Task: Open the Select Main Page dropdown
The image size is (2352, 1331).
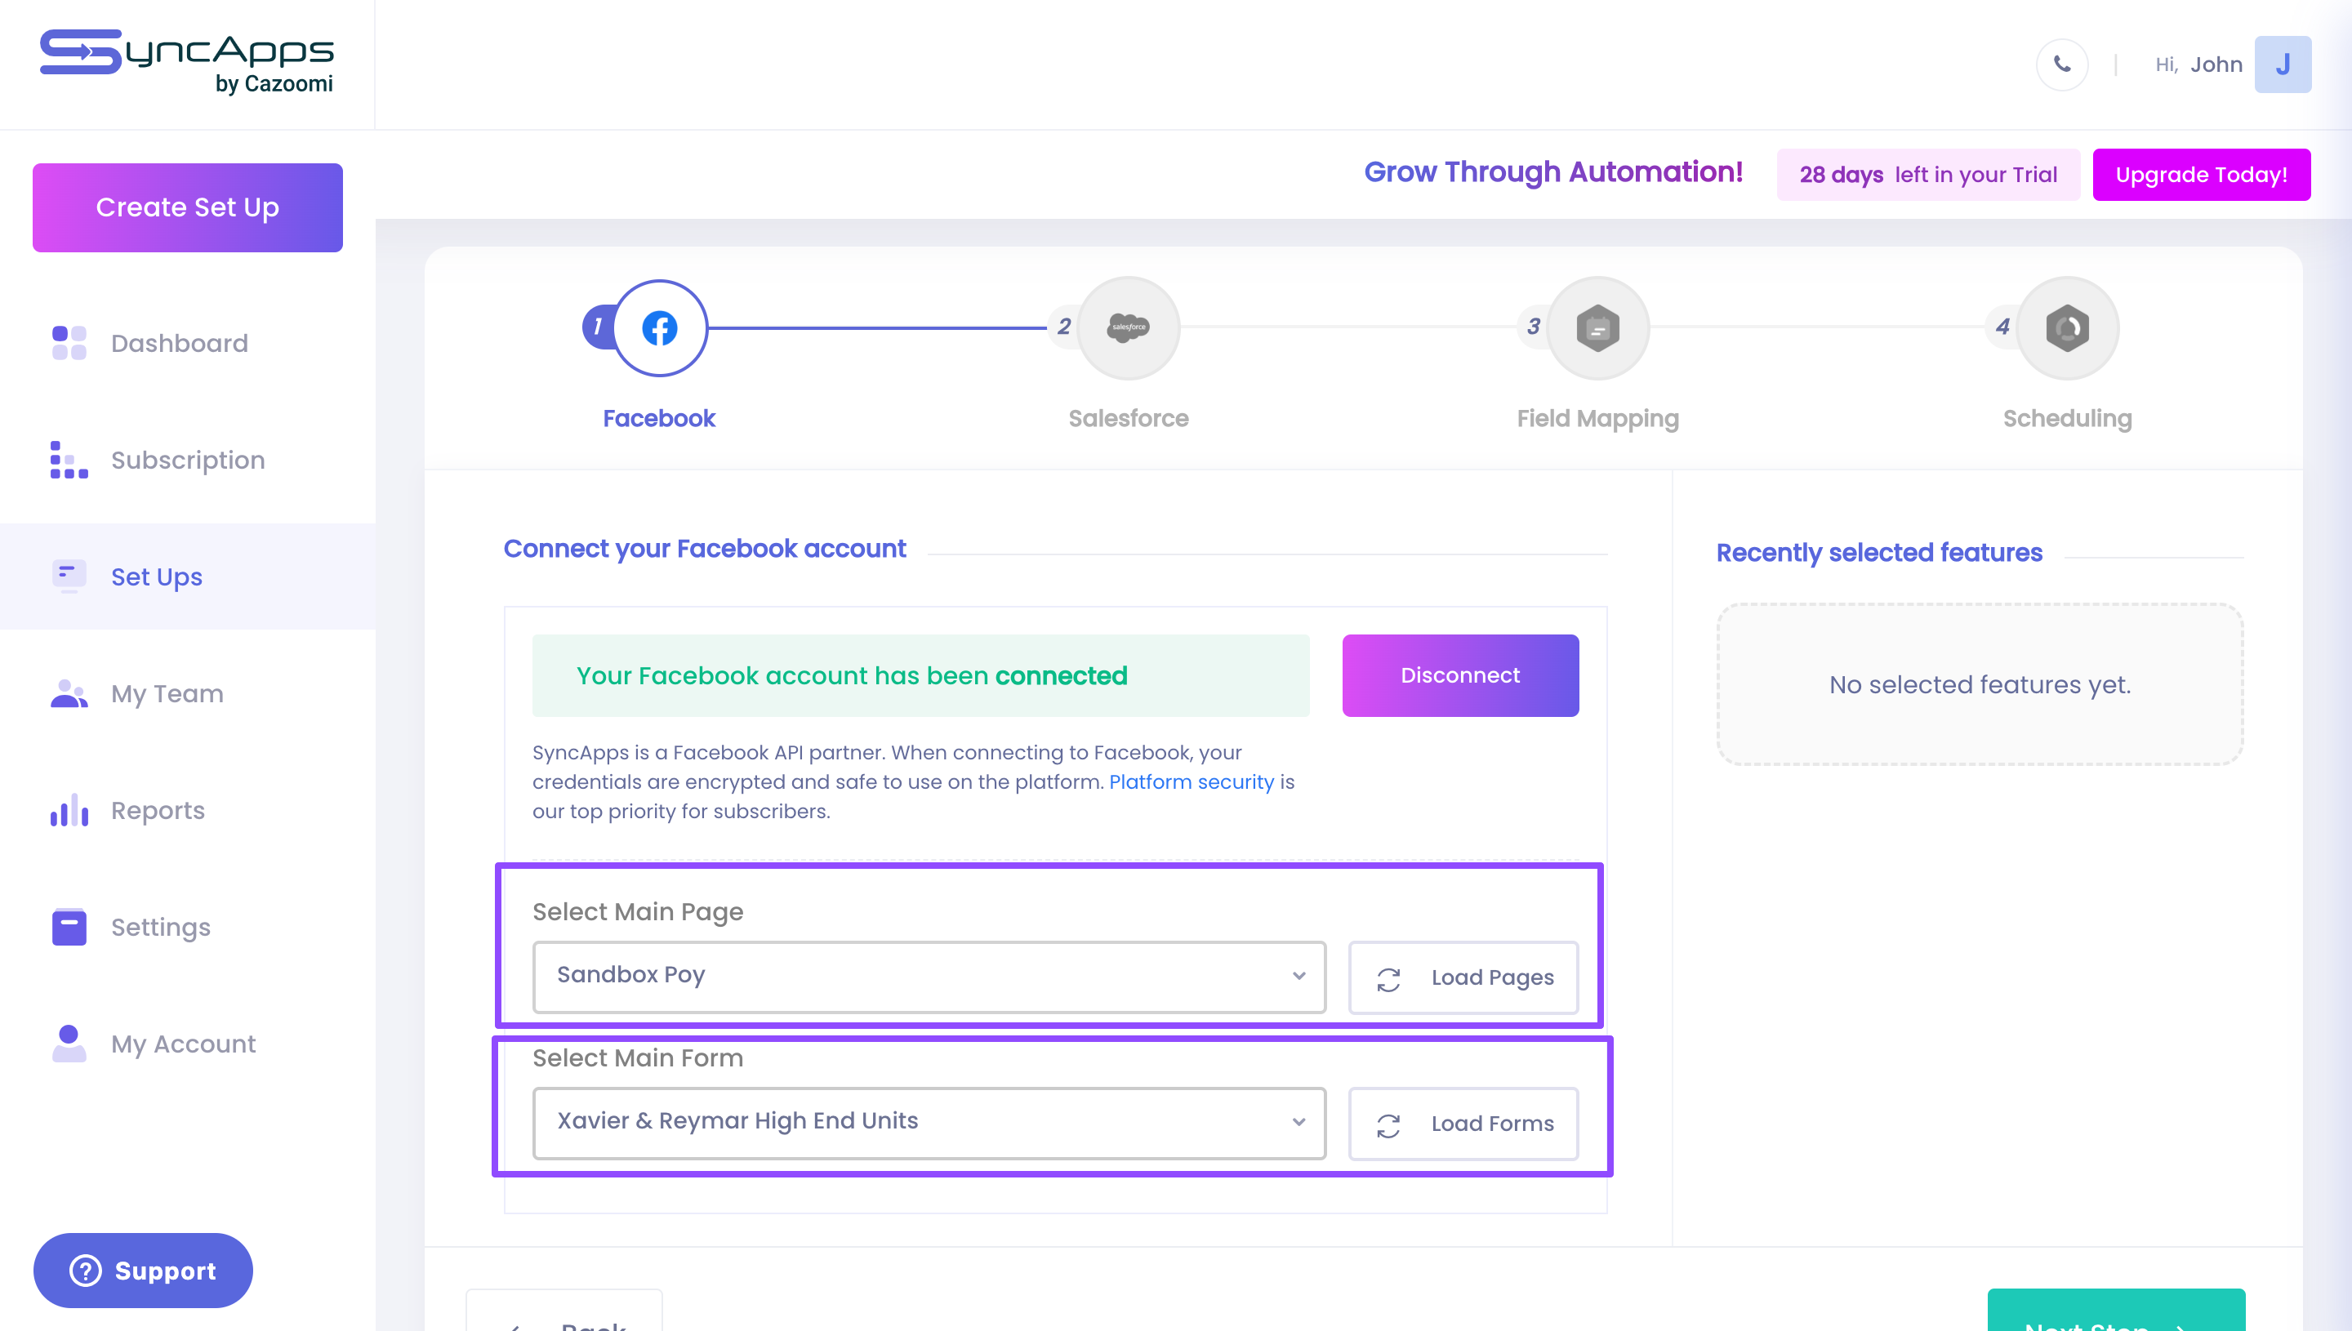Action: tap(929, 977)
